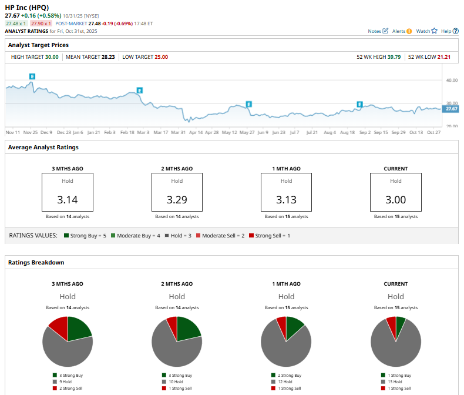Viewport: 464px width, 395px height.
Task: Click the 52 WK LOW 21.21 value
Action: 444,57
